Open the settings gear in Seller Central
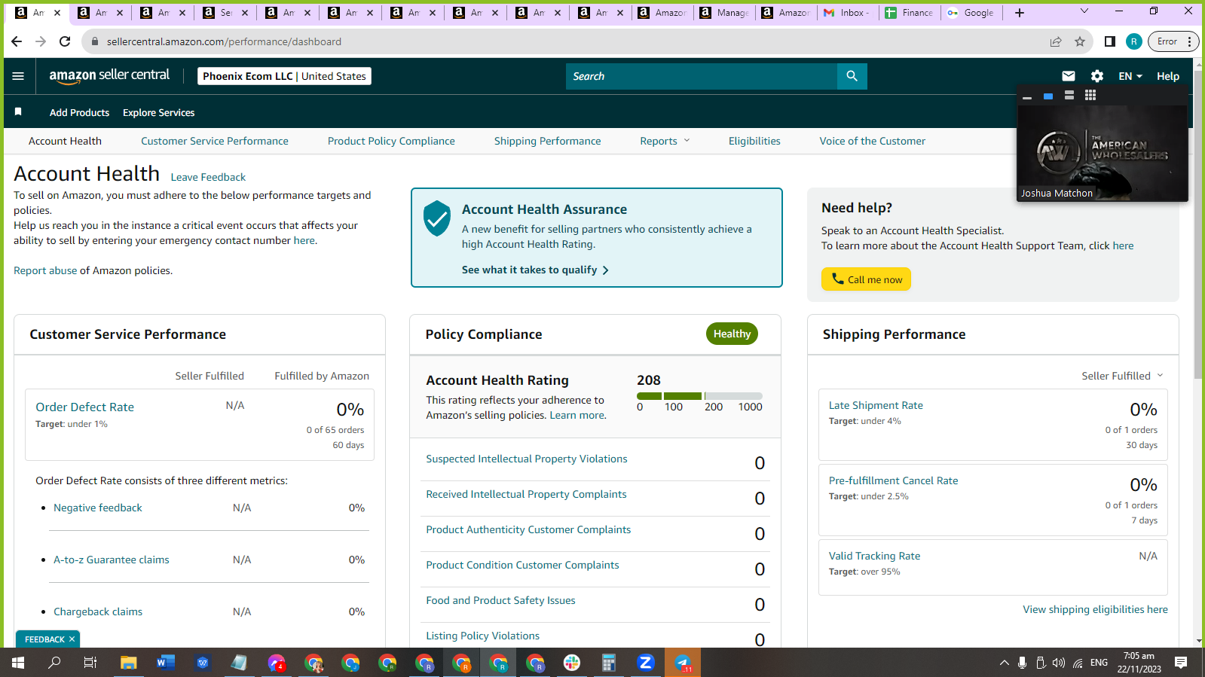This screenshot has height=677, width=1205. coord(1097,76)
